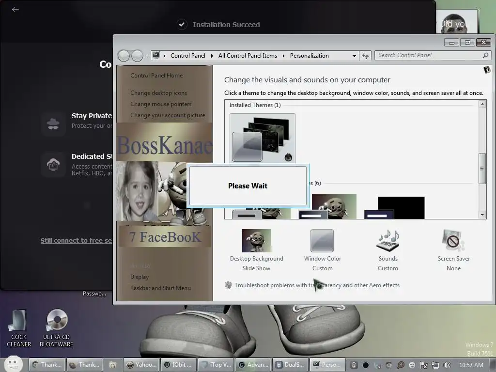Switch to iTop V... taskbar window
The width and height of the screenshot is (496, 372).
pos(216,365)
